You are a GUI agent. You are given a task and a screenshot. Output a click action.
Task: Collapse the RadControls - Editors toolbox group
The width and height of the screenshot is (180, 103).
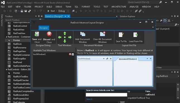pyautogui.click(x=6, y=69)
